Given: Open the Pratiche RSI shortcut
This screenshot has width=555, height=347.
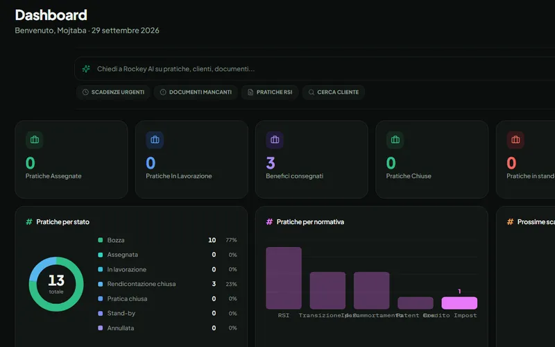Looking at the screenshot, I should point(270,92).
